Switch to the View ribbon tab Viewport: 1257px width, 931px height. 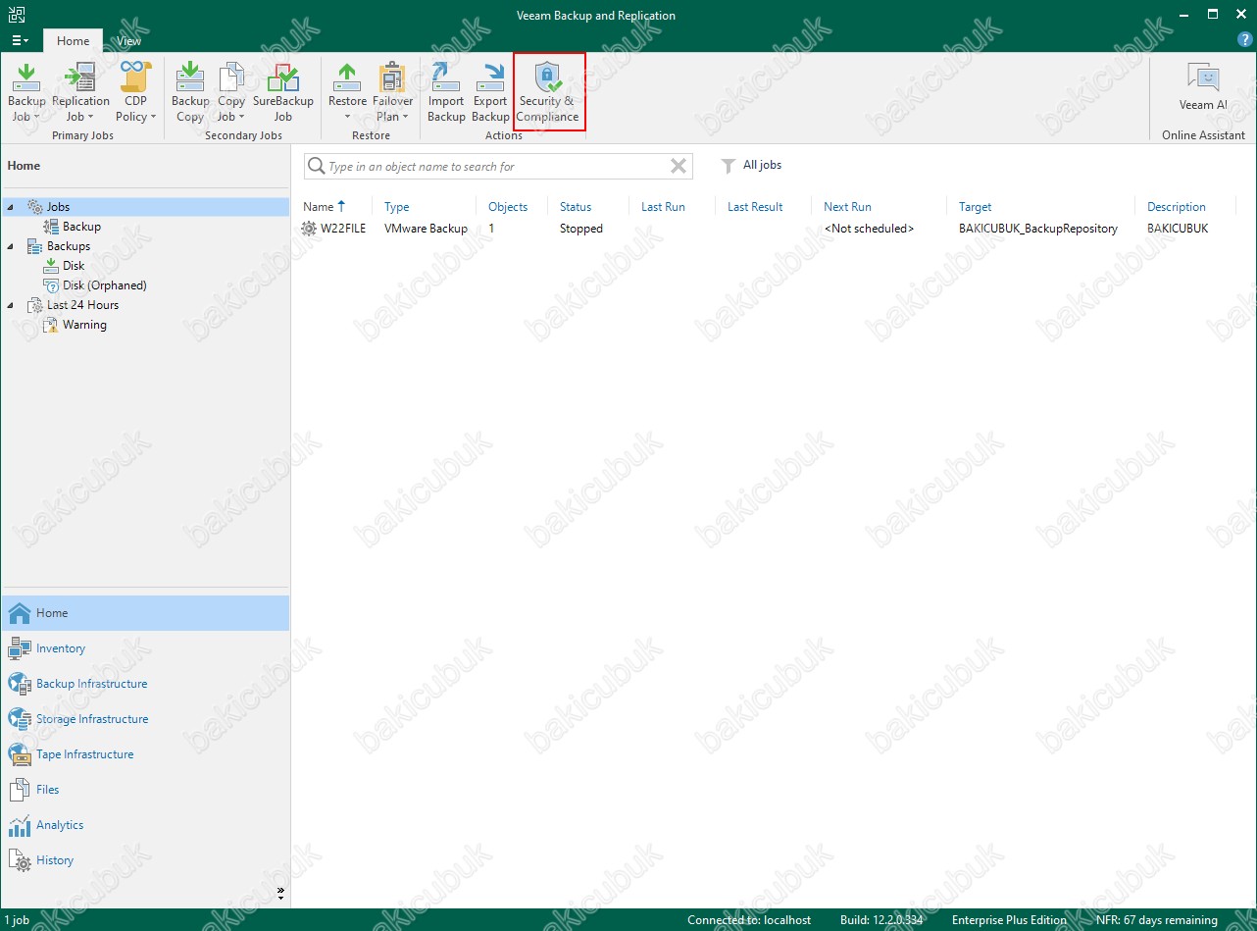coord(128,40)
